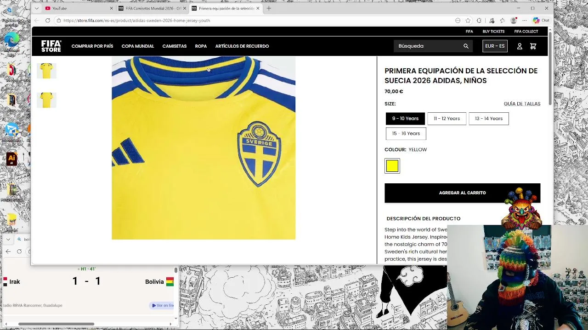Open ROPA menu
The width and height of the screenshot is (588, 330).
pos(201,46)
